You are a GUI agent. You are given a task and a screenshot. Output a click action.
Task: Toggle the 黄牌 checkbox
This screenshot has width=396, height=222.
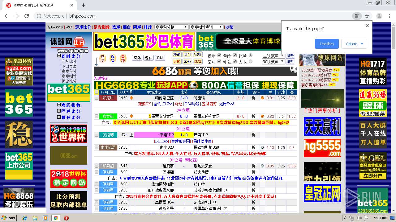235,55
